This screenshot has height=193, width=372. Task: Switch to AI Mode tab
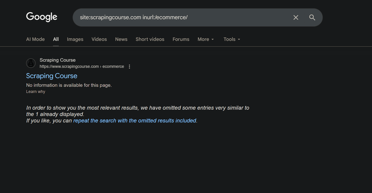coord(35,39)
